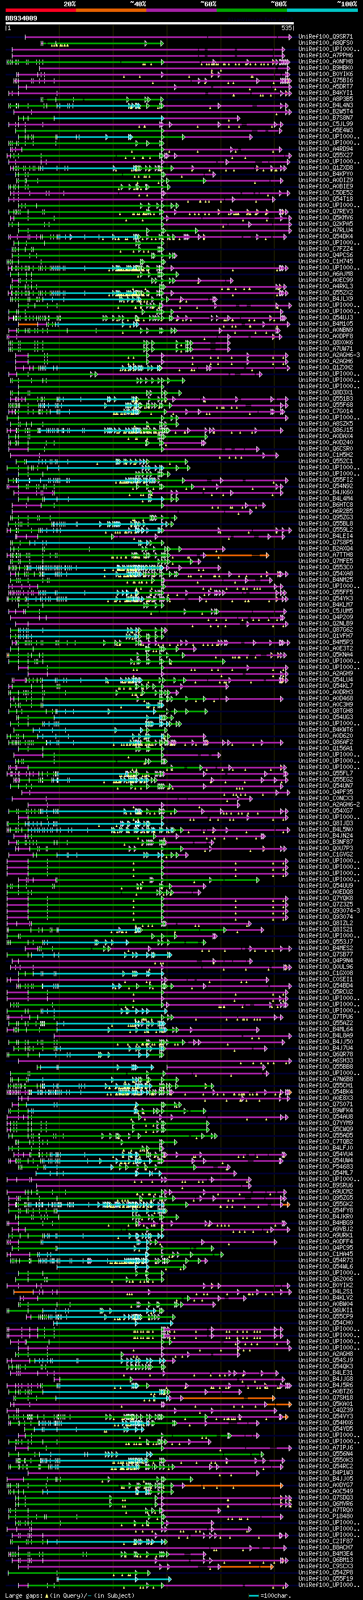View alignment for UniRef100_Q54UN7
This screenshot has width=363, height=1600.
pyautogui.click(x=326, y=786)
